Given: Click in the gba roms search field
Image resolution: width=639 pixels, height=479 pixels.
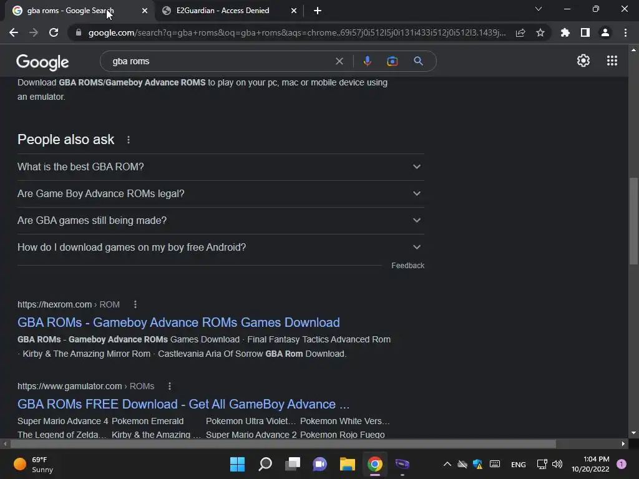Looking at the screenshot, I should (220, 61).
